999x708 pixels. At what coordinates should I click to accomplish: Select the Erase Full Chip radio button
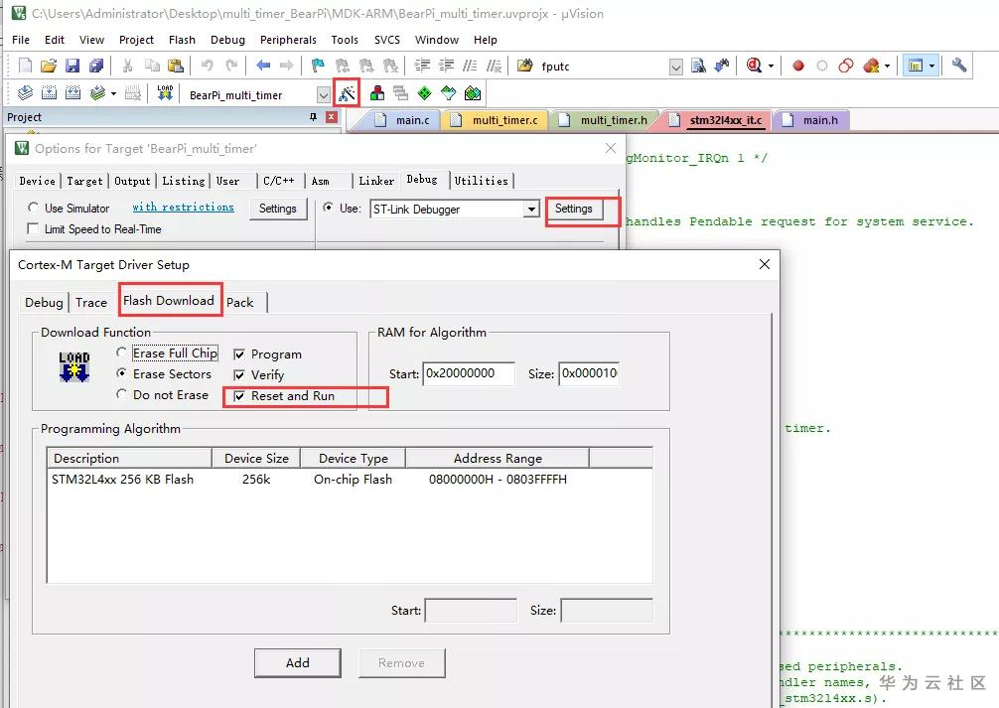tap(122, 353)
